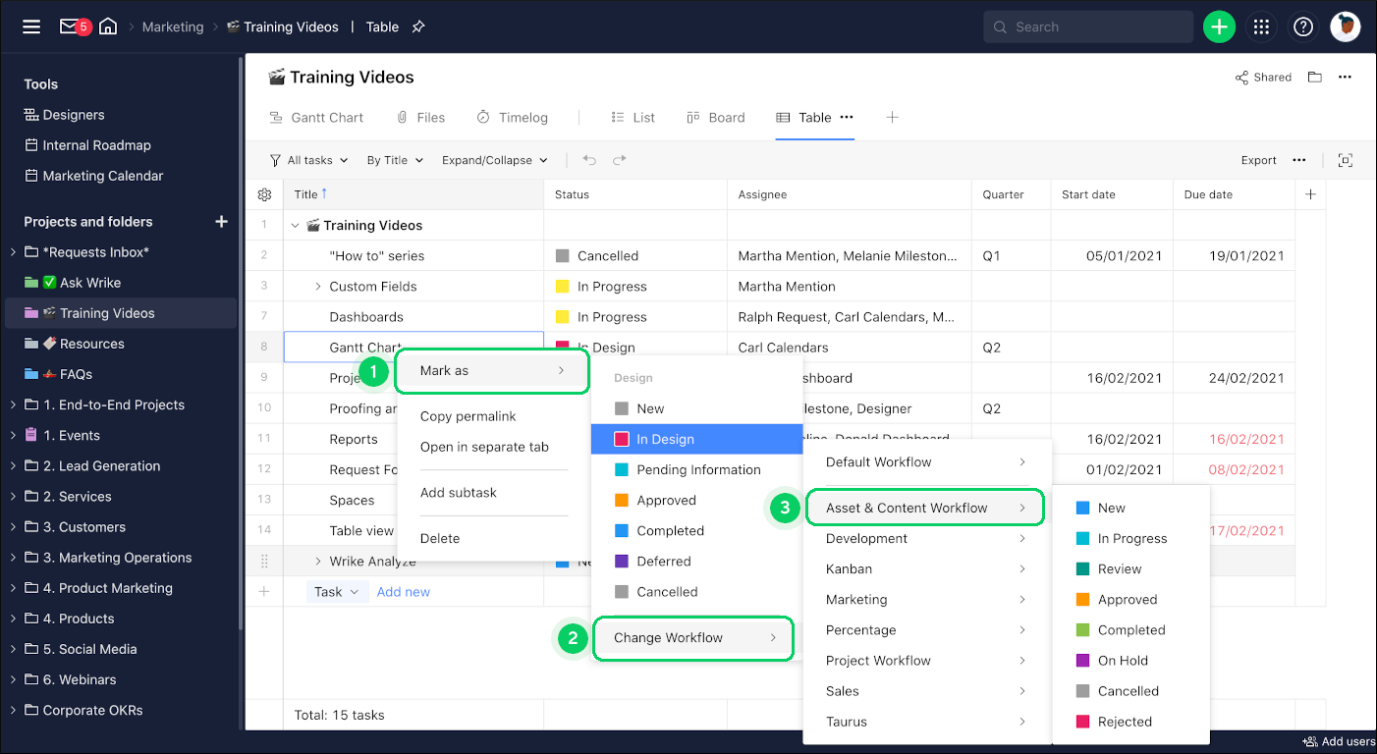Select the orange Approved status swatch

pyautogui.click(x=622, y=501)
